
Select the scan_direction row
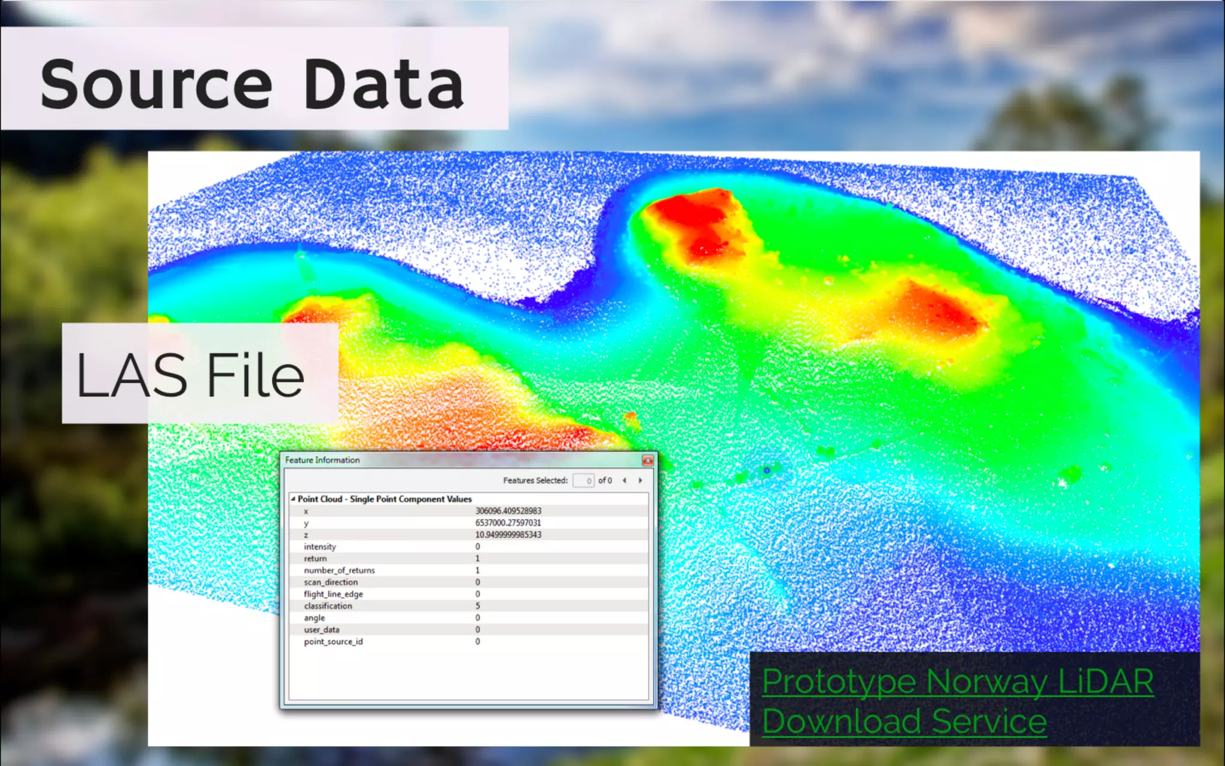coord(469,582)
